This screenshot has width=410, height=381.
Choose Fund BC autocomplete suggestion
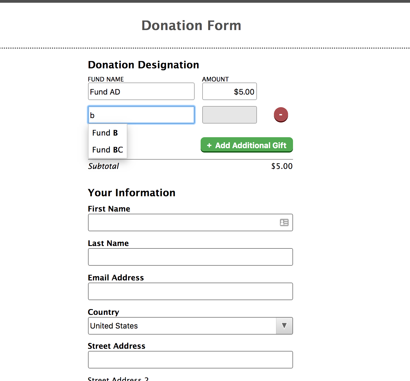click(108, 150)
